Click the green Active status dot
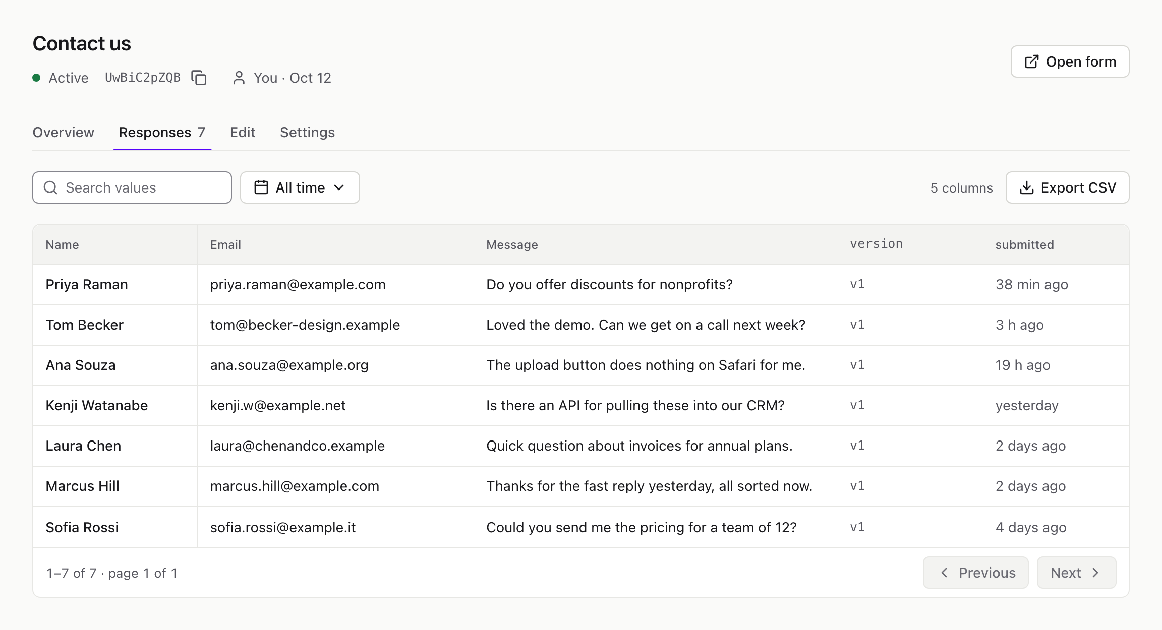Image resolution: width=1162 pixels, height=630 pixels. 36,78
